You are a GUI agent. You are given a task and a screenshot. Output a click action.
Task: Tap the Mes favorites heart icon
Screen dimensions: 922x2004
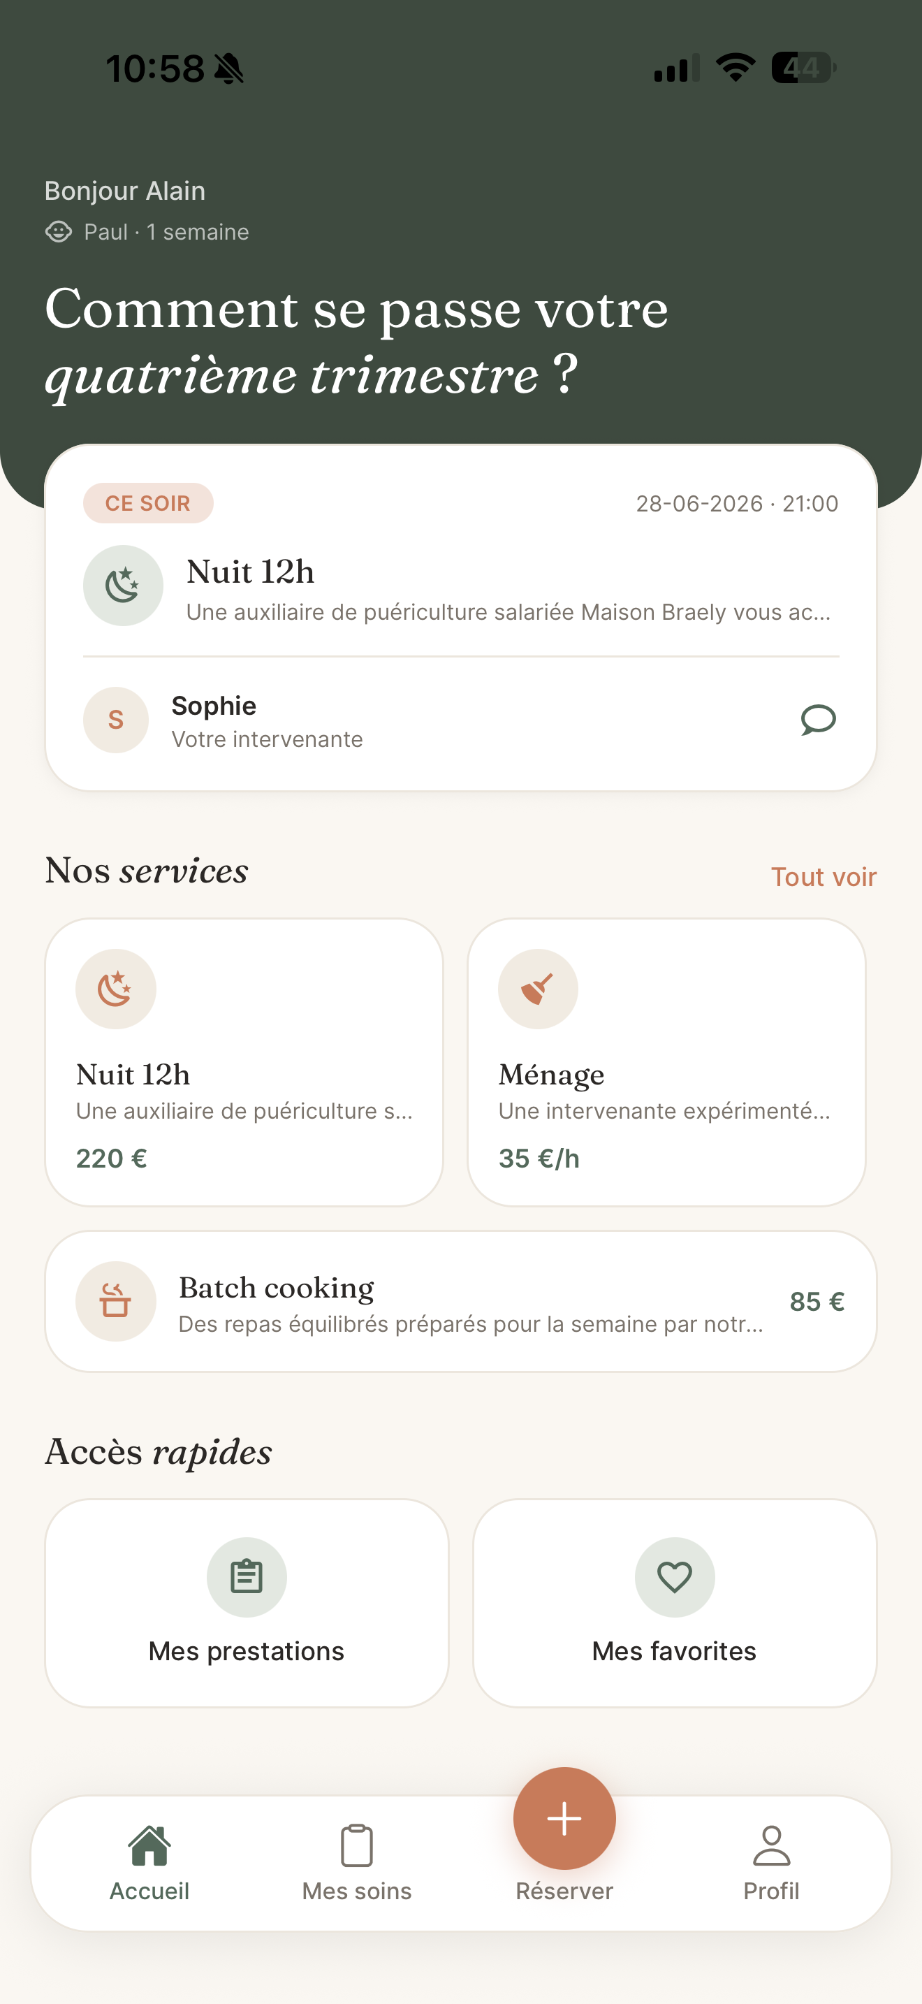(675, 1577)
